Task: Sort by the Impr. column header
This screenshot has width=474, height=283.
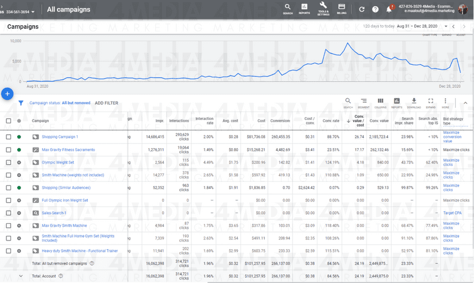Action: tap(160, 121)
